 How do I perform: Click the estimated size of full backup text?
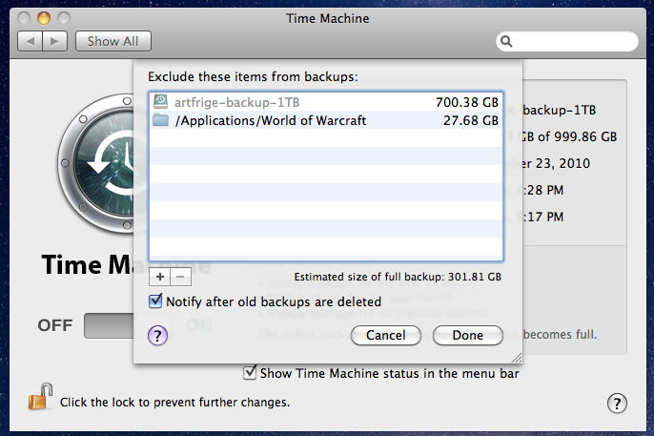point(398,277)
